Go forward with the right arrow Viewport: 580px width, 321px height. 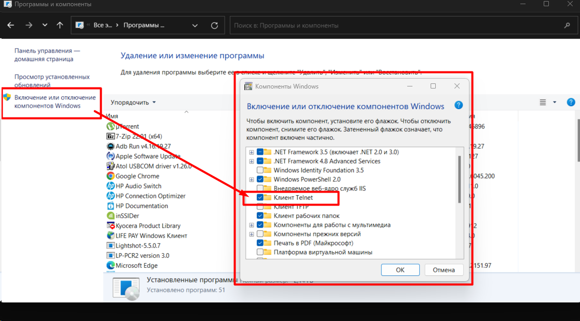pyautogui.click(x=29, y=25)
